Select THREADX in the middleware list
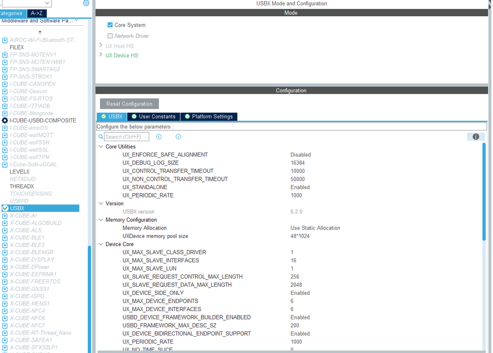Screen dimensions: 493x353 click(x=22, y=186)
